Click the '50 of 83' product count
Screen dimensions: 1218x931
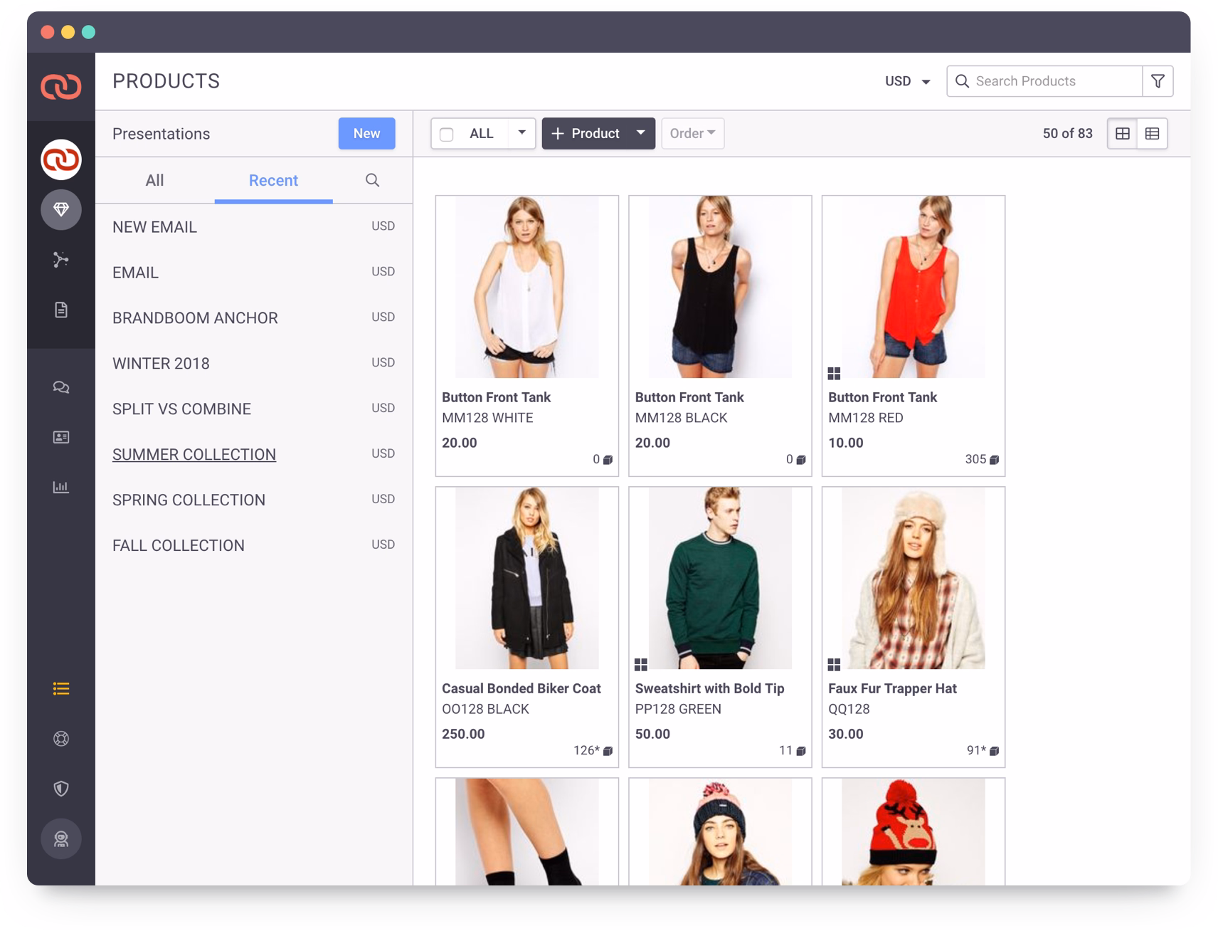coord(1067,133)
